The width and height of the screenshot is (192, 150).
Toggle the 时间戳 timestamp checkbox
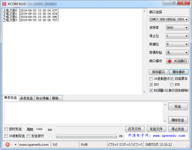[x=151, y=90]
